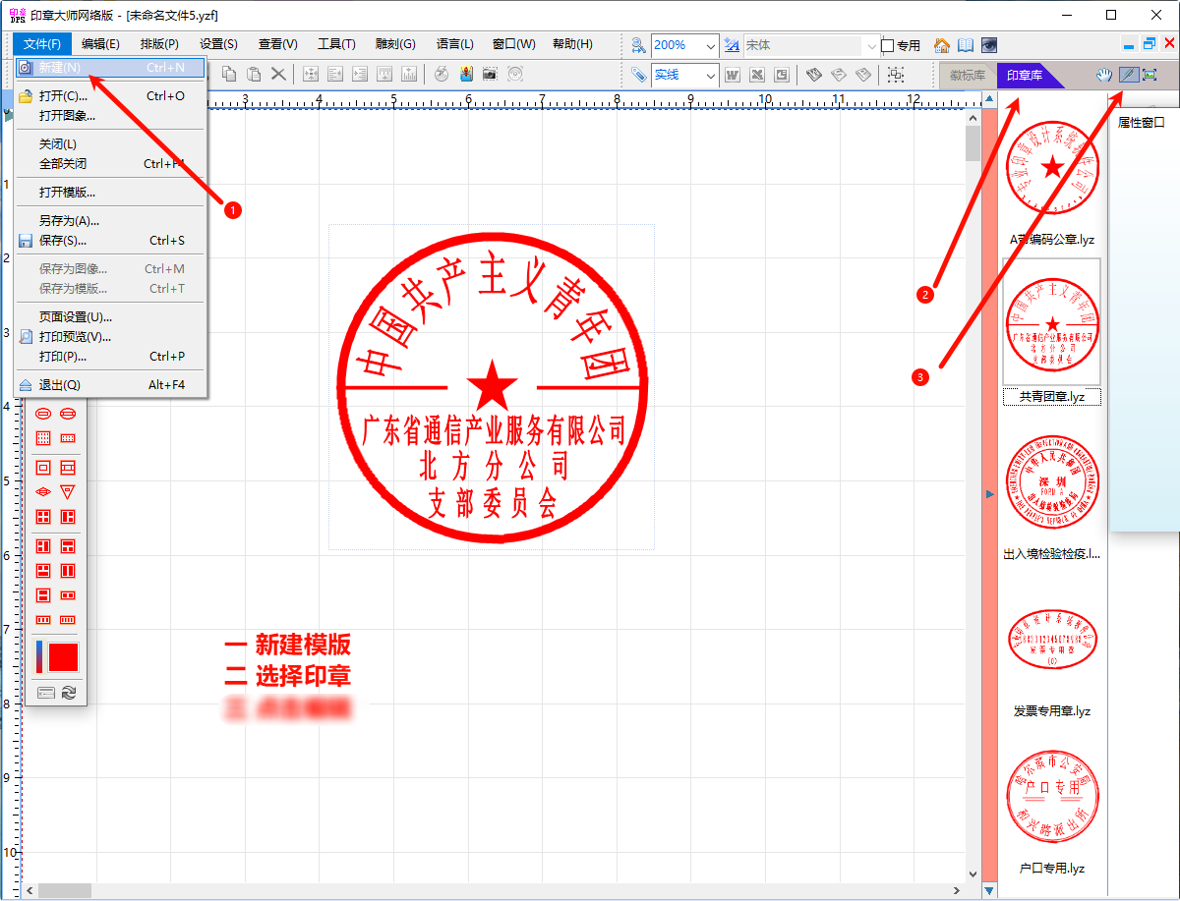
Task: Click the zoom magnifier icon beside 200%
Action: (639, 45)
